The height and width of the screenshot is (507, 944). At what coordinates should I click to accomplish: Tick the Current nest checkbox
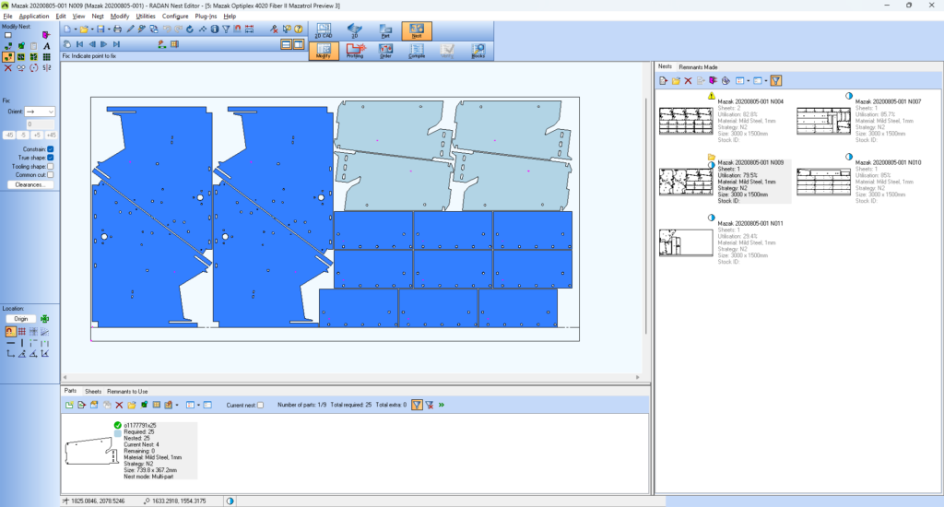(260, 405)
